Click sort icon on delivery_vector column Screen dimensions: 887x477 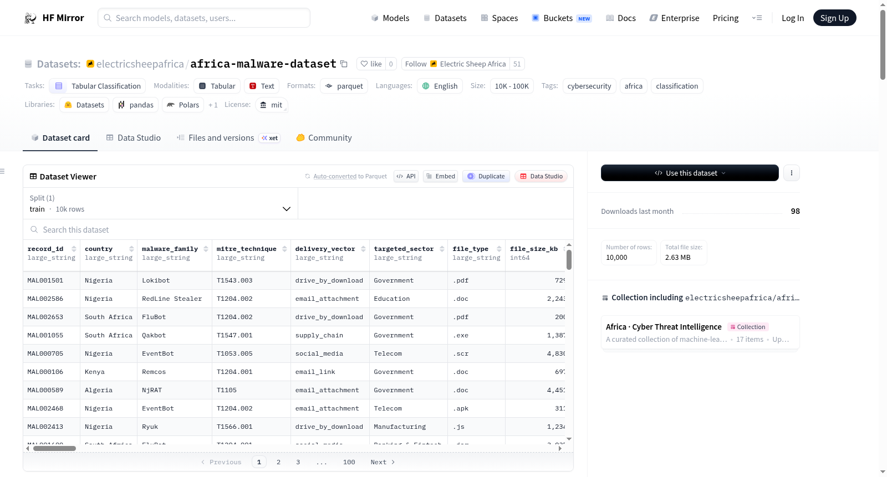pos(363,249)
